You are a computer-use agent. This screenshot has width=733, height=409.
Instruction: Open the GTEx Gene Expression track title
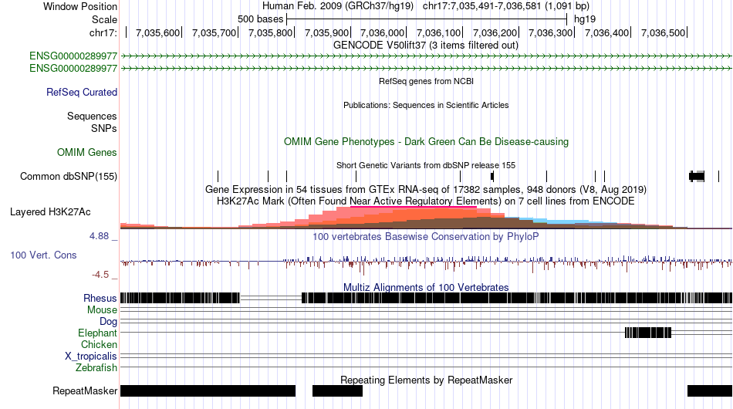(426, 190)
